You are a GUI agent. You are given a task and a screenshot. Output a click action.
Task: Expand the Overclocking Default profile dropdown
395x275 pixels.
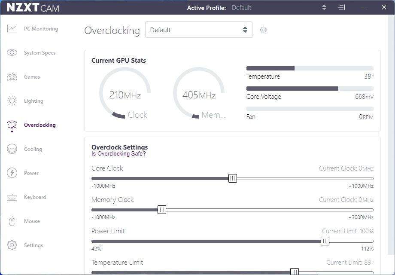[x=199, y=30]
